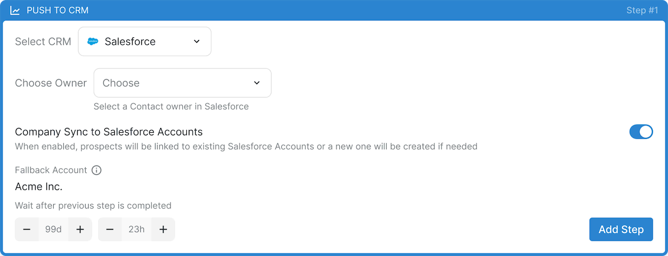Viewport: 668px width, 256px height.
Task: Click the Fallback Account label
Action: pos(51,170)
